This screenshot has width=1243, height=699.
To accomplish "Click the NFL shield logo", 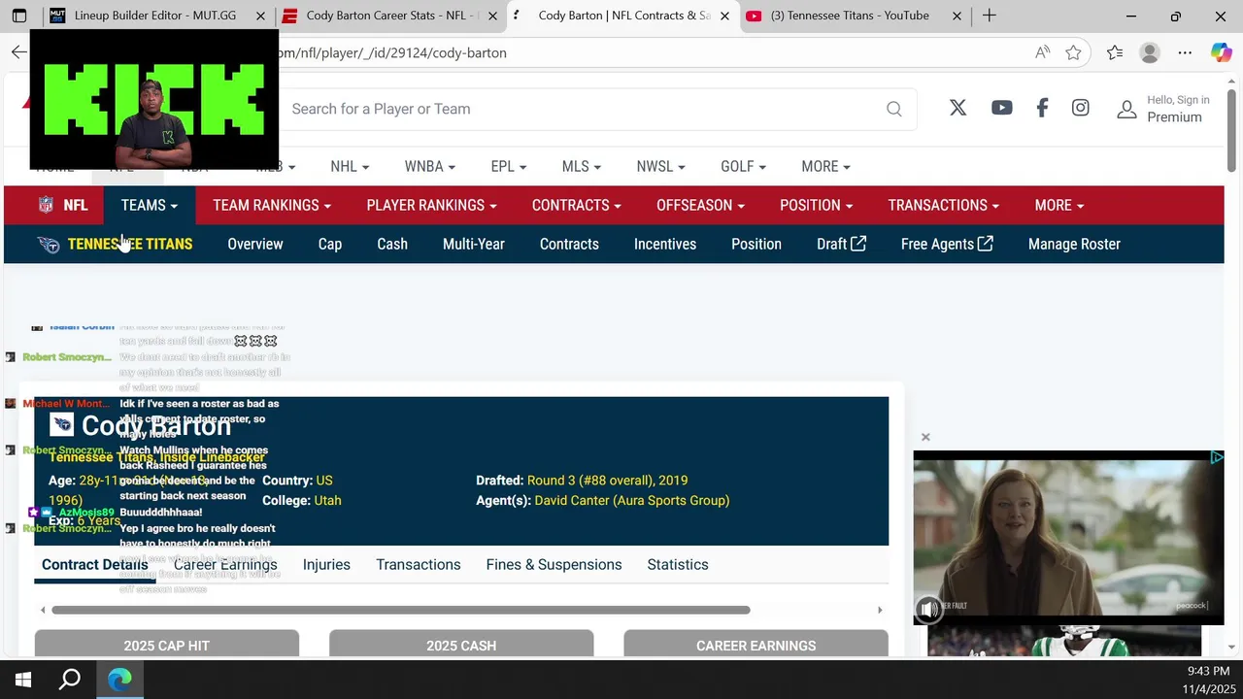I will tap(46, 205).
